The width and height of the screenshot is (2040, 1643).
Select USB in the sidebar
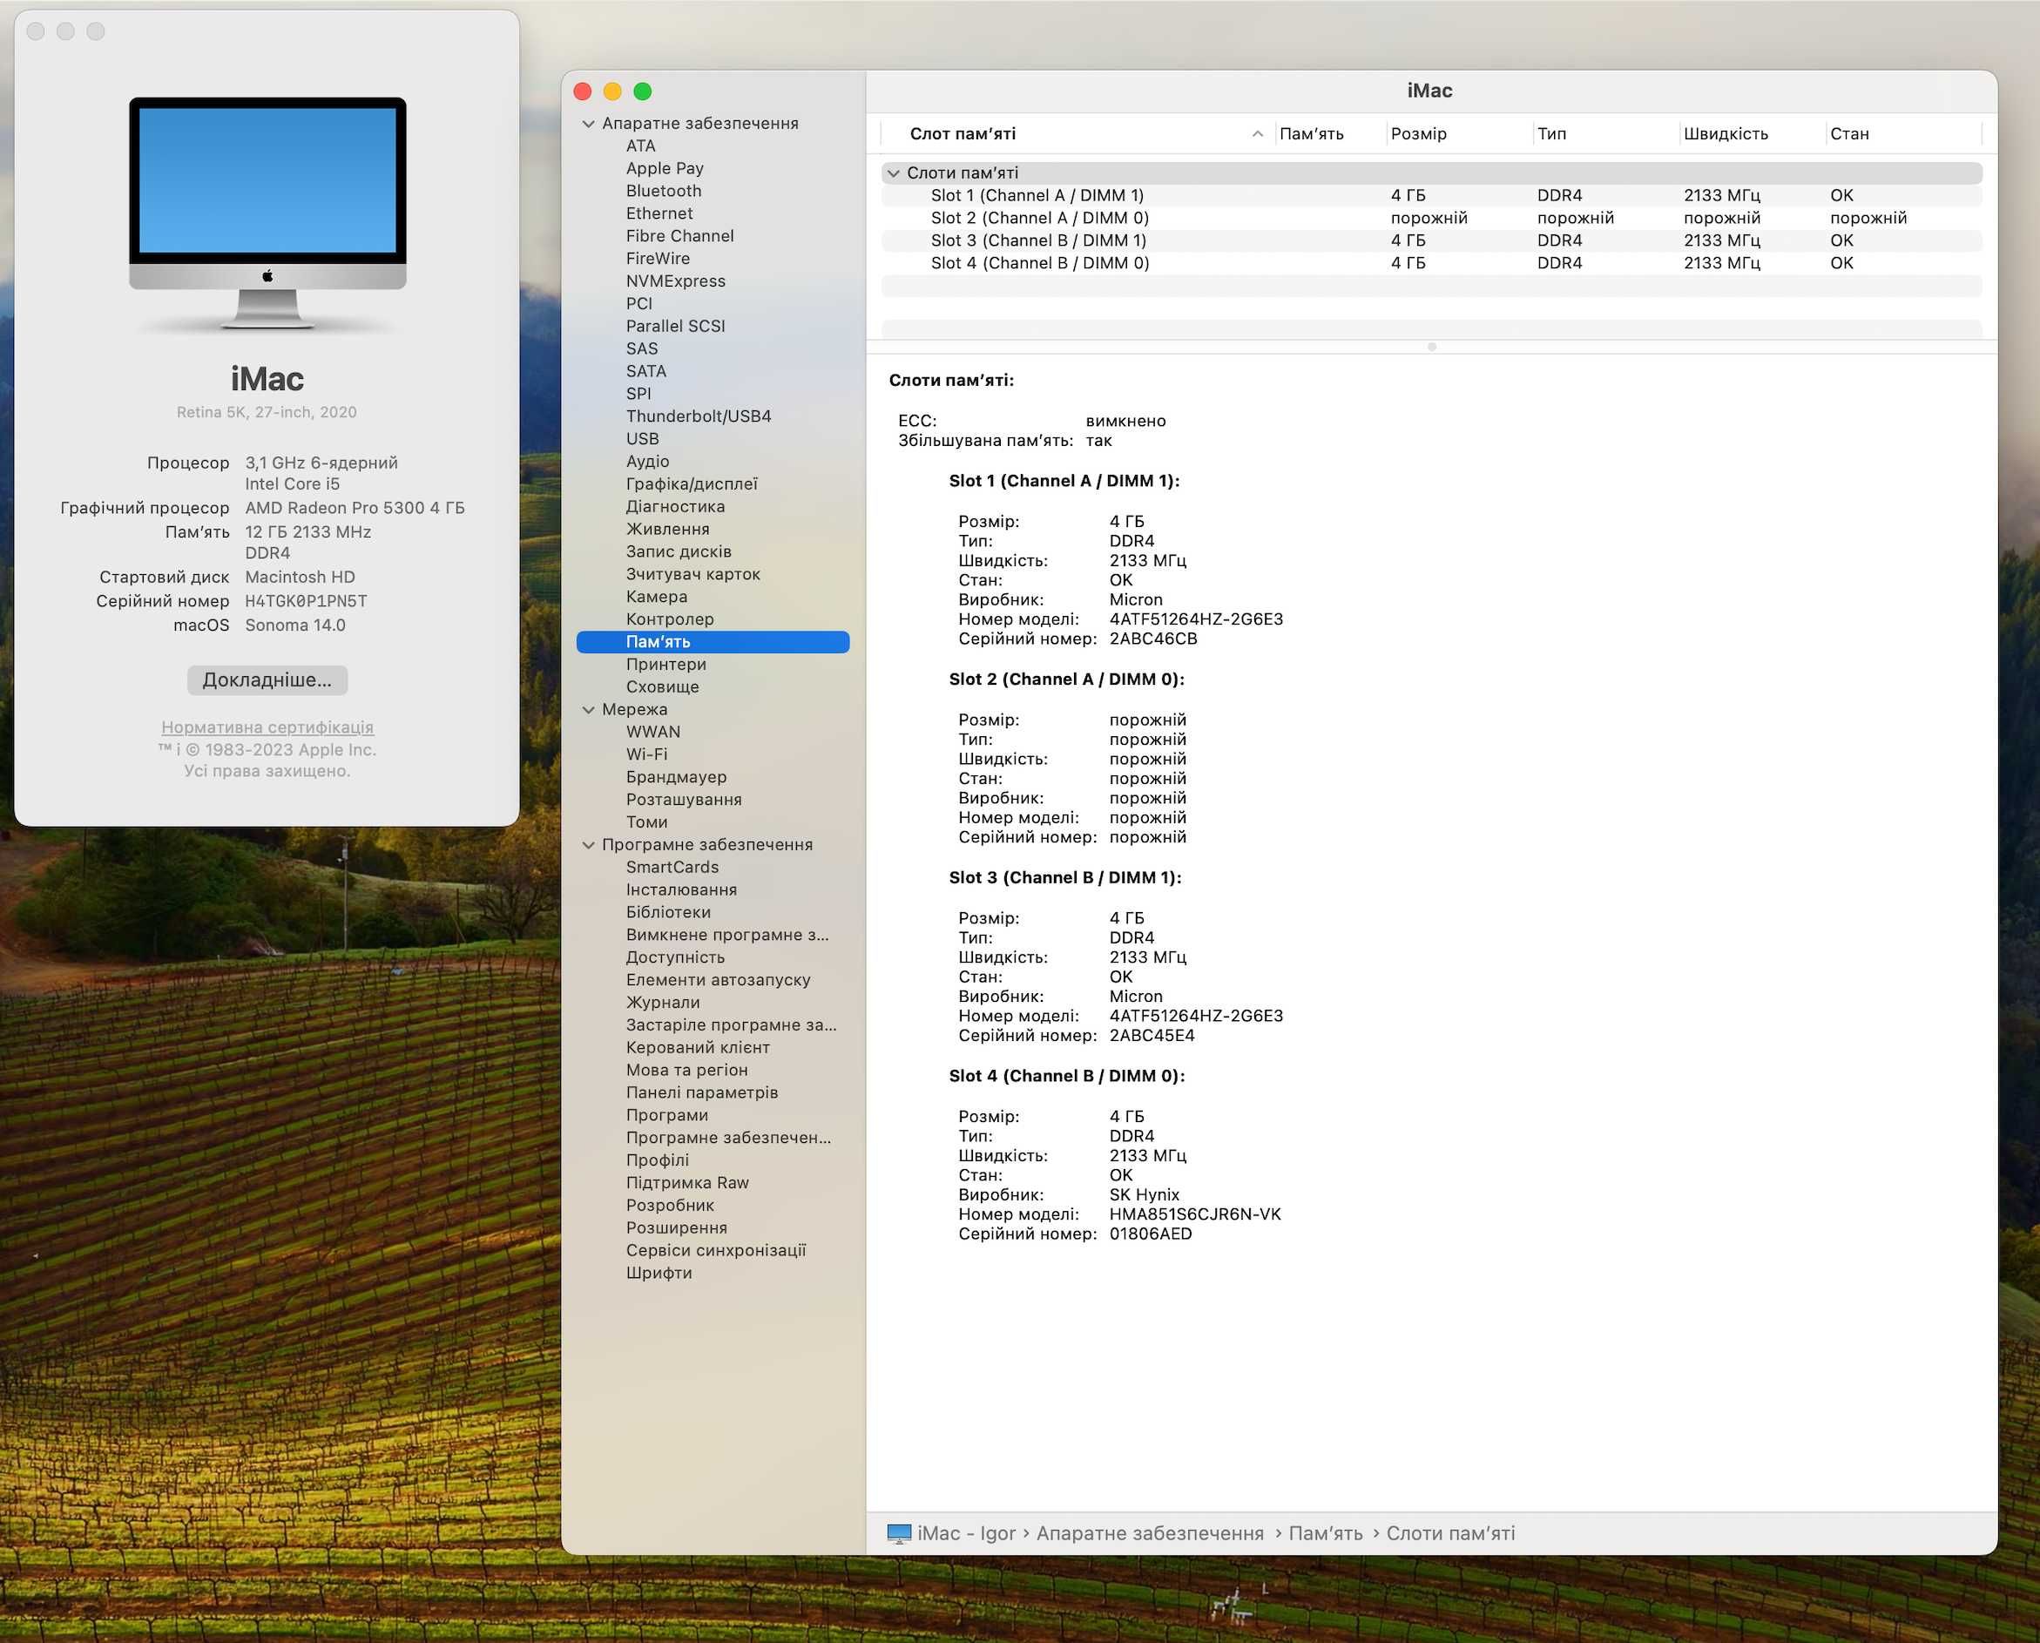pyautogui.click(x=643, y=438)
